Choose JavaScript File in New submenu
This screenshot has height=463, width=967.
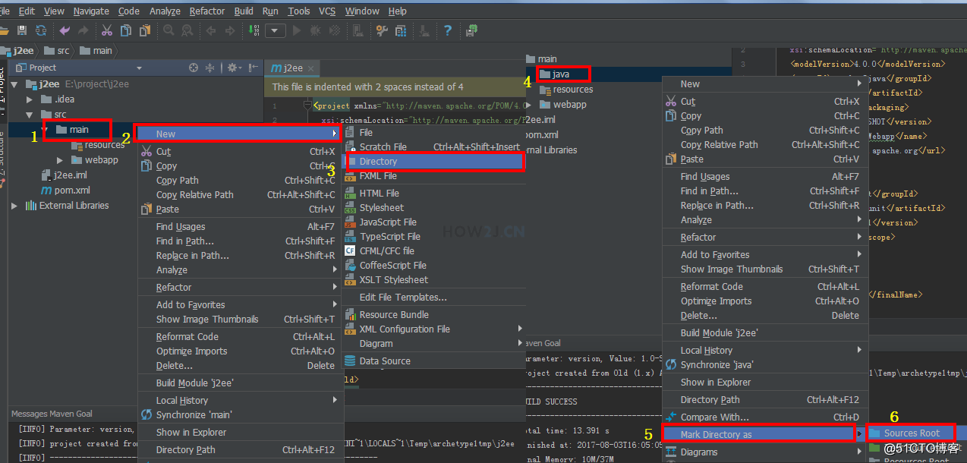(x=433, y=222)
